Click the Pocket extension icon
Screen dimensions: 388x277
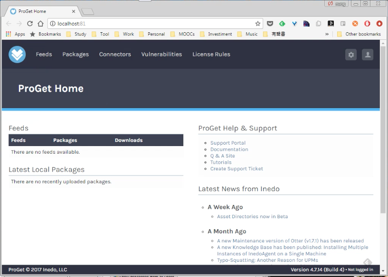(270, 24)
